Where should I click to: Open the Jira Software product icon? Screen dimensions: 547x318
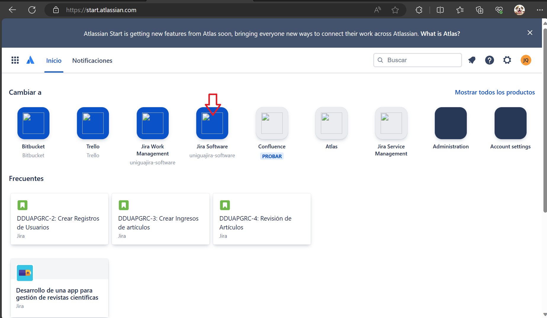coord(212,123)
